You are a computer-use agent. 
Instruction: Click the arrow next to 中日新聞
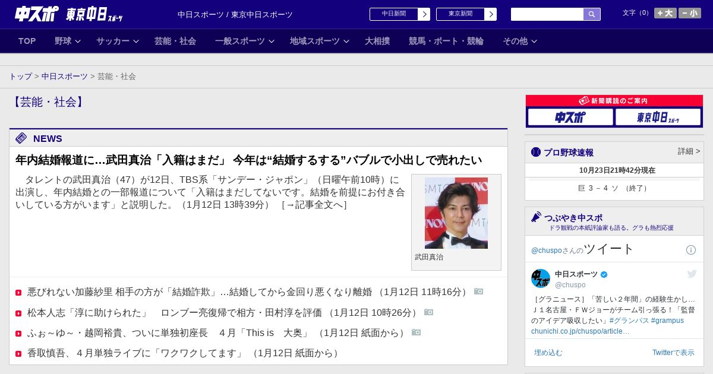[x=424, y=14]
